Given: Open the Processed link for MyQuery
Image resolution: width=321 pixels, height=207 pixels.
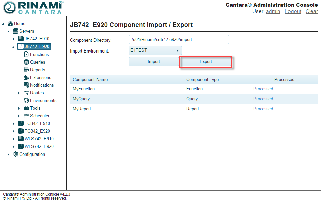Looking at the screenshot, I should [x=263, y=99].
